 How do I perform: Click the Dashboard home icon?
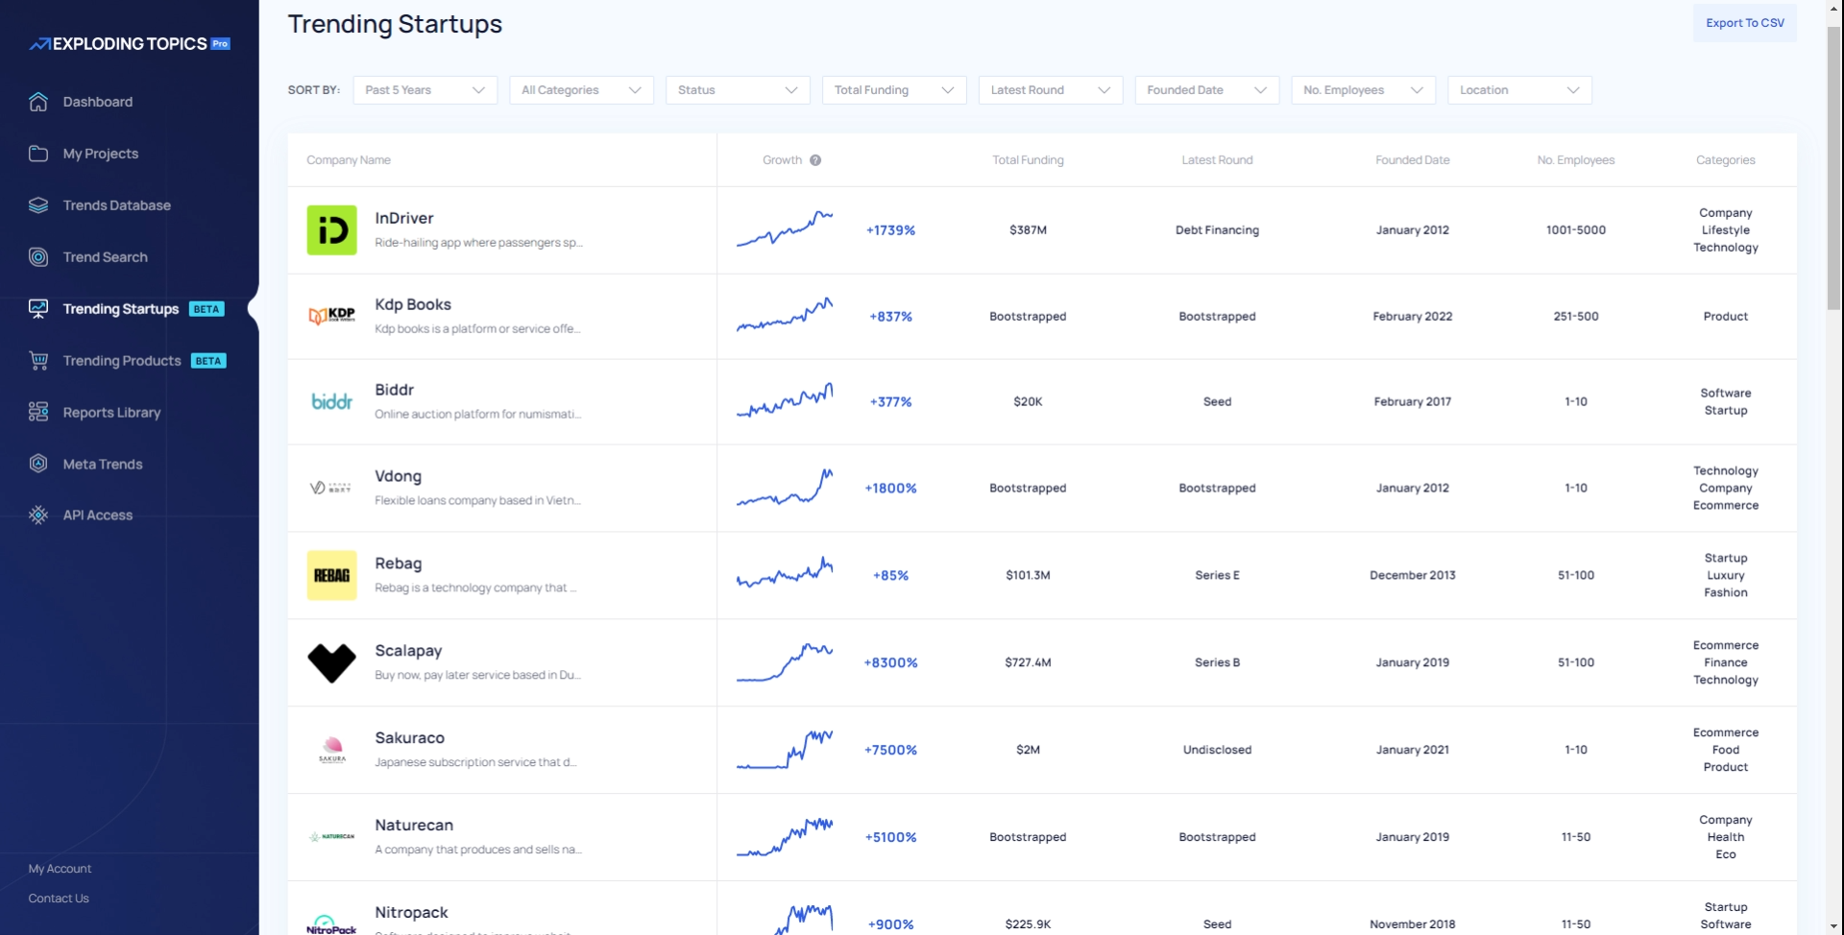point(38,102)
